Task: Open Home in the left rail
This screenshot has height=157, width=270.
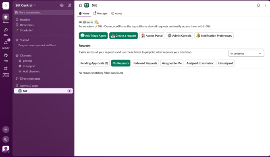Action: point(6,19)
